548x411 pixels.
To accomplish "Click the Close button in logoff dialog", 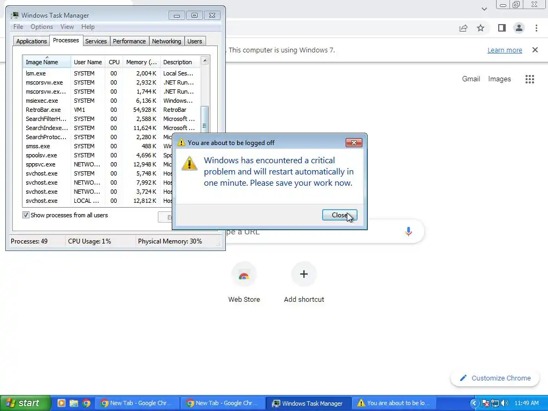I will (339, 215).
